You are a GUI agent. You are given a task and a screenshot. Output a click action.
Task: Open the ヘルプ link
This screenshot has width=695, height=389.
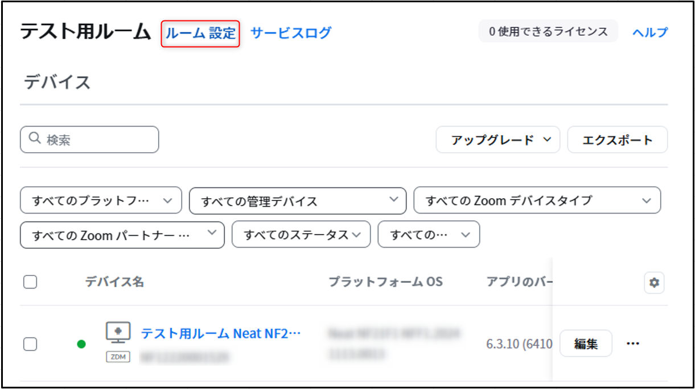[650, 33]
